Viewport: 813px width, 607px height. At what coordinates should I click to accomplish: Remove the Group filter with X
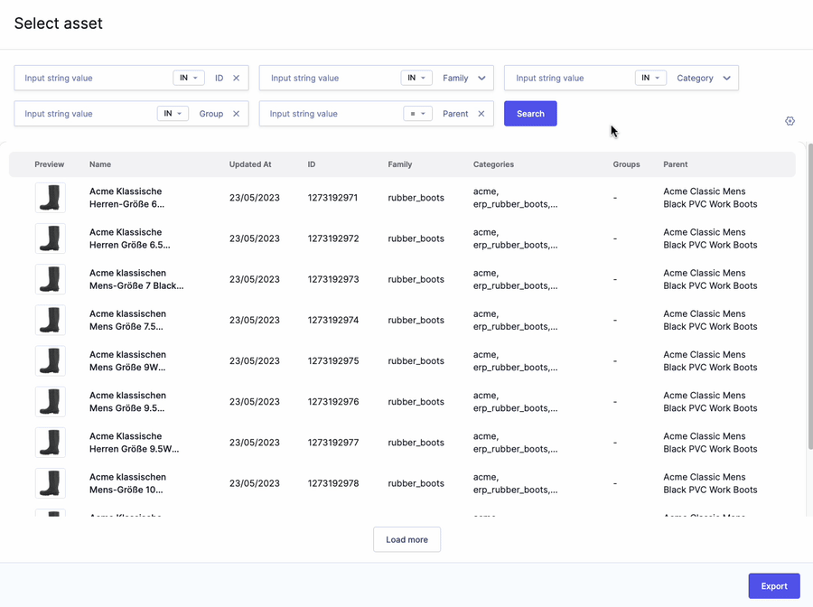tap(237, 114)
